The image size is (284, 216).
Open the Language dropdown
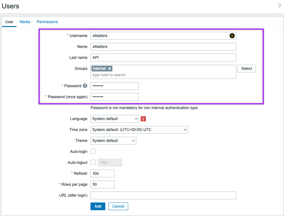[x=115, y=119]
